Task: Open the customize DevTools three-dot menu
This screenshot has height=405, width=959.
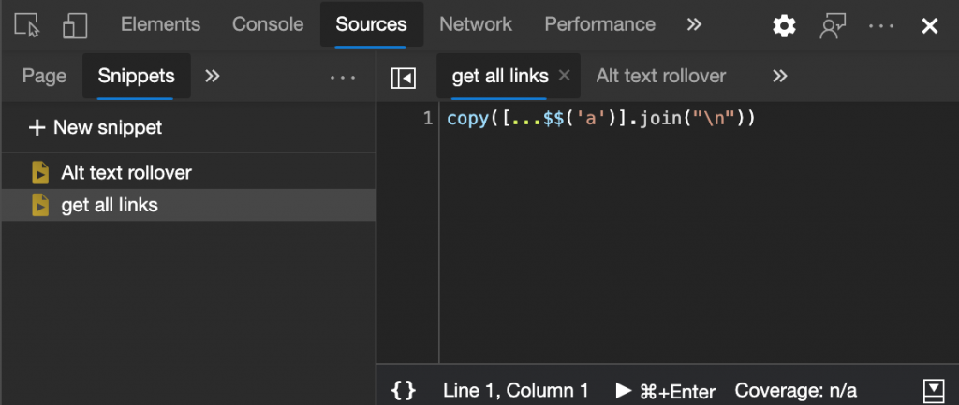Action: (x=881, y=25)
